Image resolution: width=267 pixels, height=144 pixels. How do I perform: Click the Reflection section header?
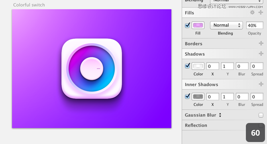click(196, 125)
